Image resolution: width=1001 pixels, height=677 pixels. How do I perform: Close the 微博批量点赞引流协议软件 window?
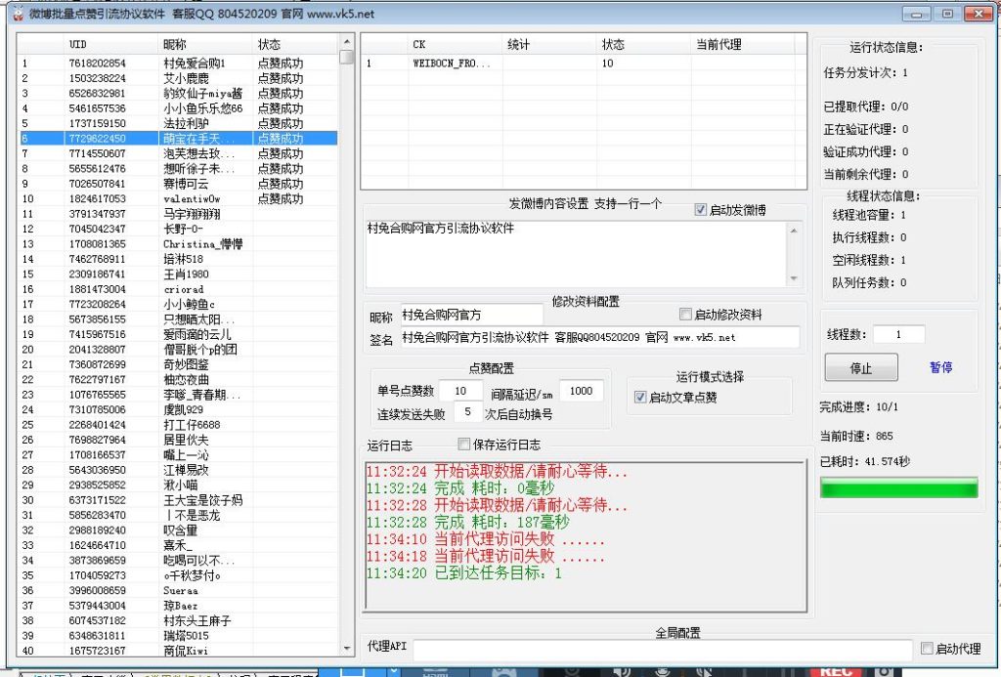978,14
